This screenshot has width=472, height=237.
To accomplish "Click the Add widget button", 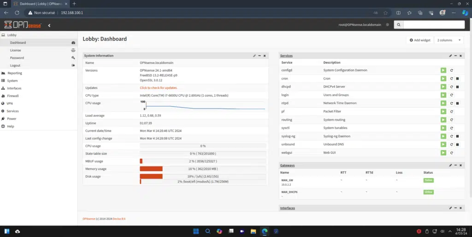I will point(420,40).
